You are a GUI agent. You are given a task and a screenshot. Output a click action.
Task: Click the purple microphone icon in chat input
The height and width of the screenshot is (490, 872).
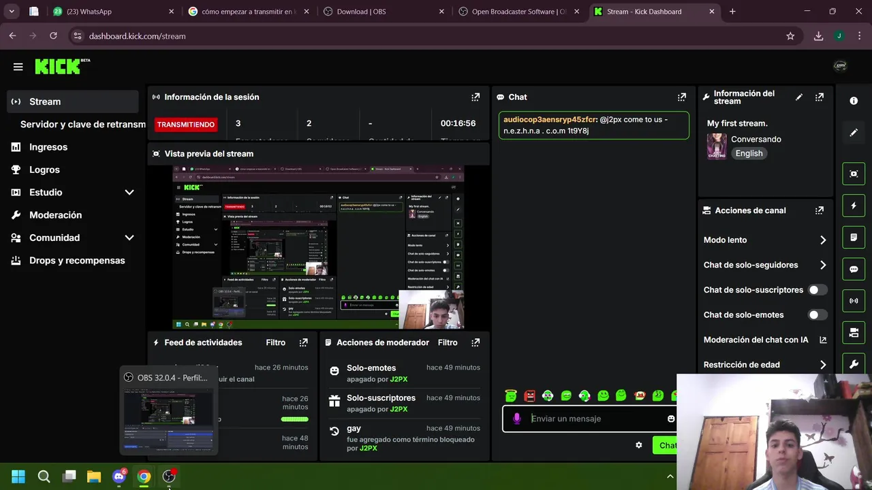pos(517,419)
